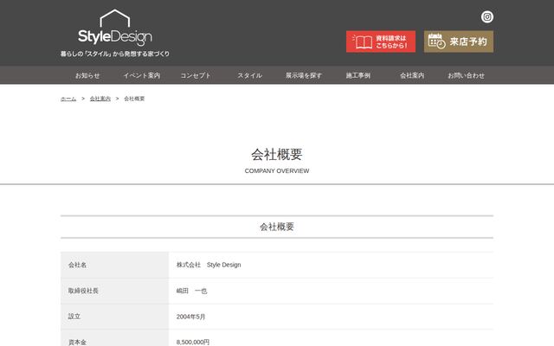The height and width of the screenshot is (346, 554).
Task: Open the お知らせ menu item
Action: [87, 75]
